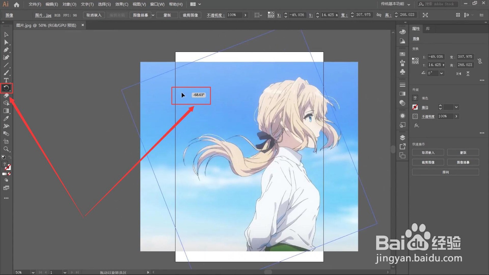Open the Object menu

[69, 4]
